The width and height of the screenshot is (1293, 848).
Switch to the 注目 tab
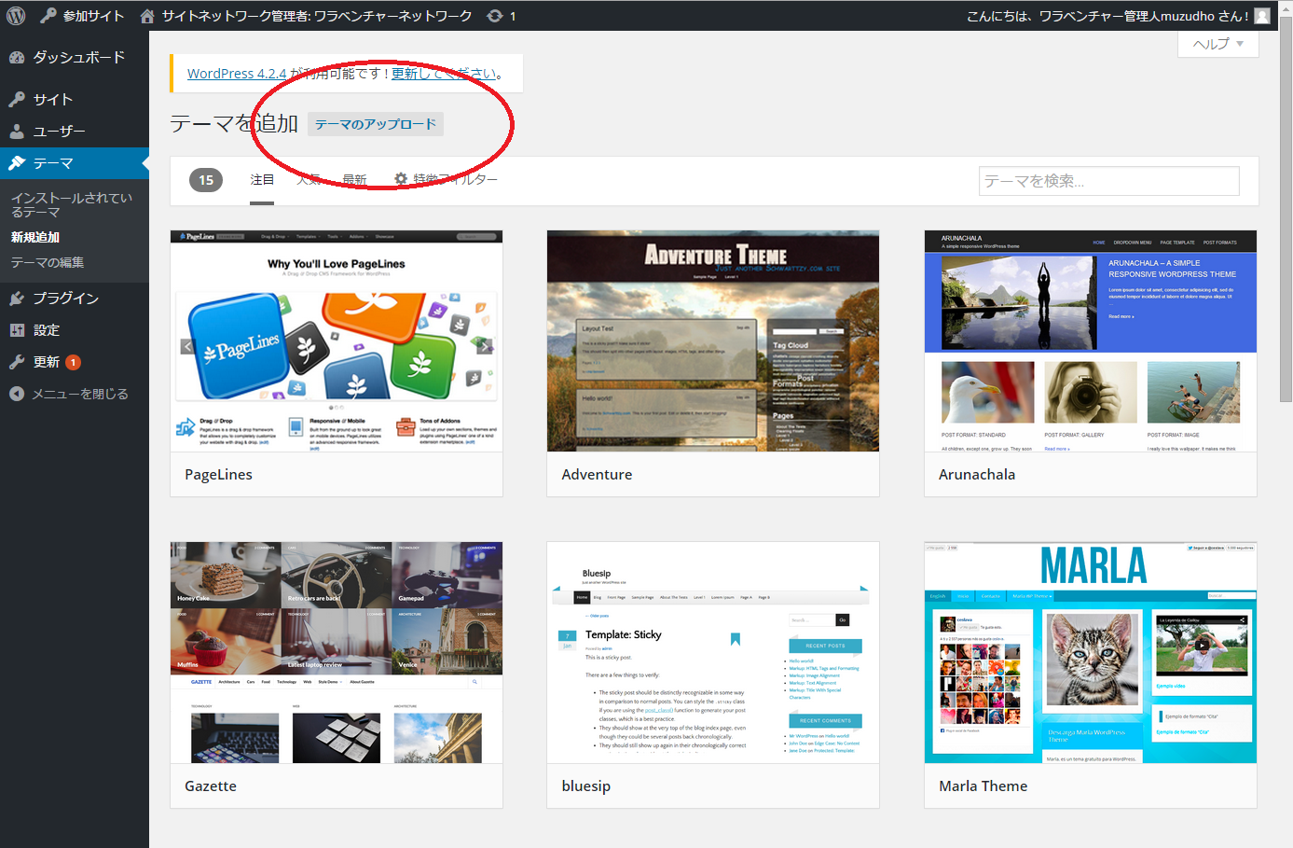(262, 179)
